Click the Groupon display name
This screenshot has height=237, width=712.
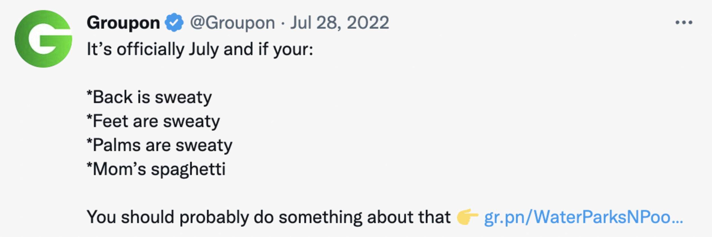tap(123, 23)
